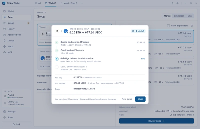Select the Limit order mode

[x=179, y=16]
